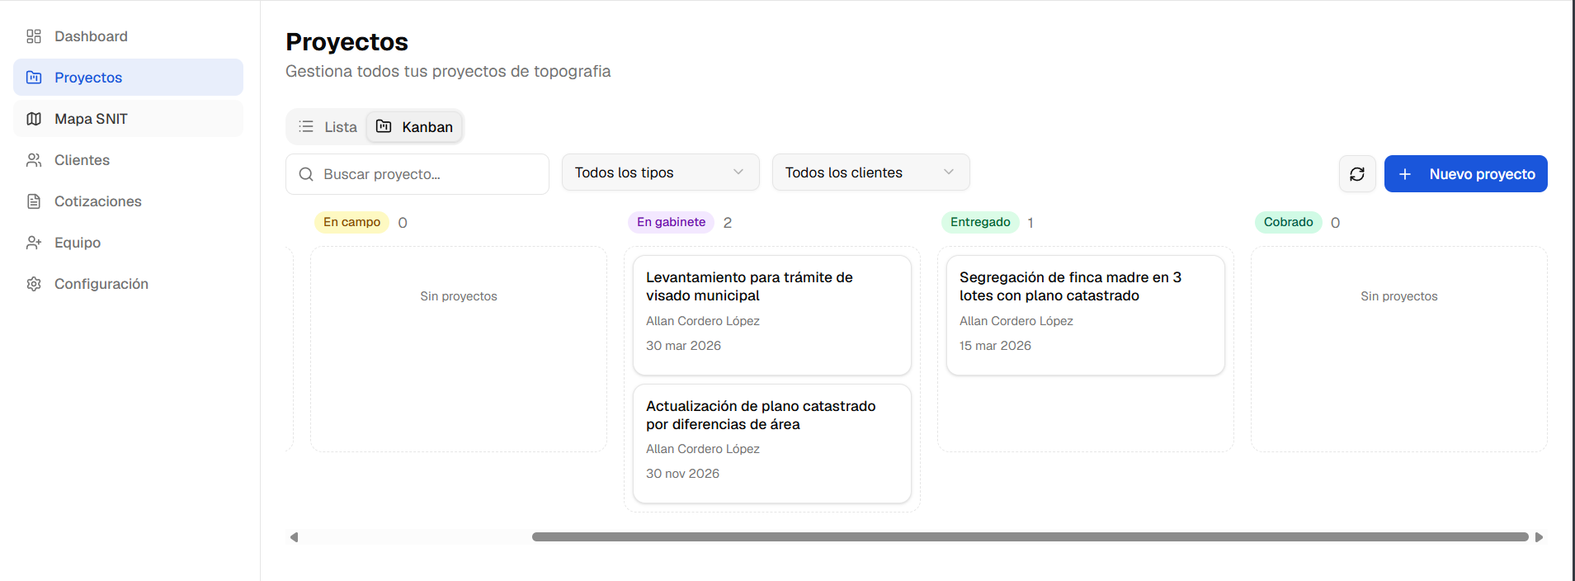Screen dimensions: 1575x581
Task: Click the refresh projects icon
Action: [x=1356, y=173]
